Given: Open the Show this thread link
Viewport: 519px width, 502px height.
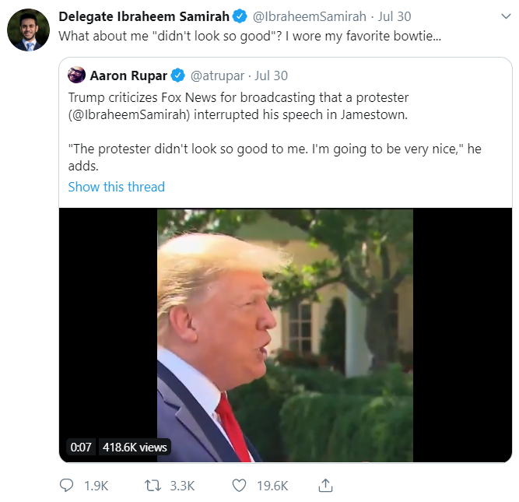Looking at the screenshot, I should coord(117,187).
